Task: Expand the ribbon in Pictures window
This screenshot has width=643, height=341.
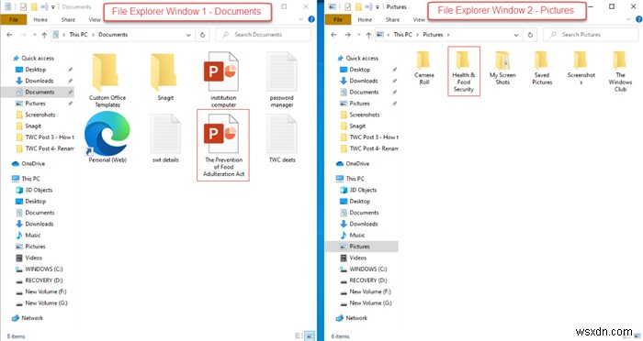Action: pos(629,19)
